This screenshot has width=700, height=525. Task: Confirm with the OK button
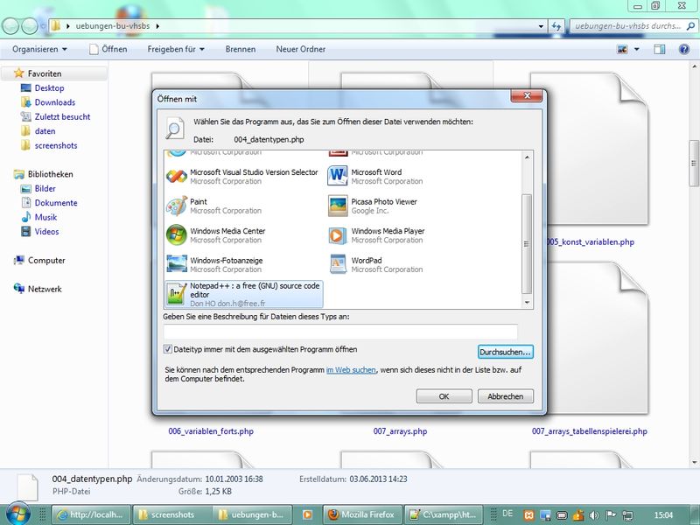click(x=444, y=396)
